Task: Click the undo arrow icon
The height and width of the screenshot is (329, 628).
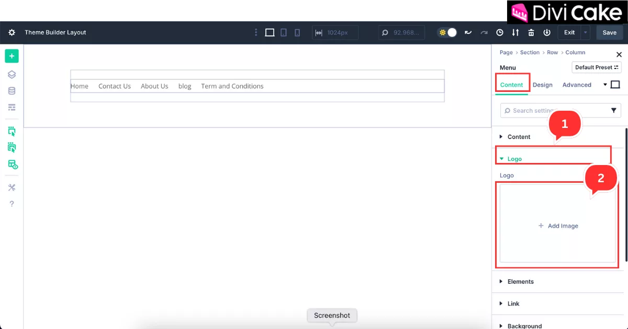Action: 468,32
